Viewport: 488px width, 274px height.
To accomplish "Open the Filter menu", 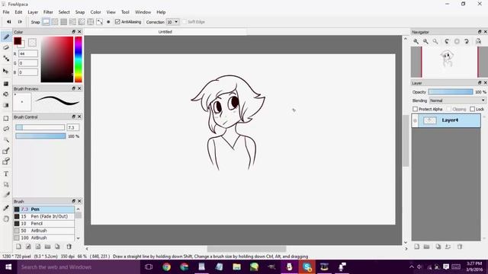I will (x=48, y=12).
